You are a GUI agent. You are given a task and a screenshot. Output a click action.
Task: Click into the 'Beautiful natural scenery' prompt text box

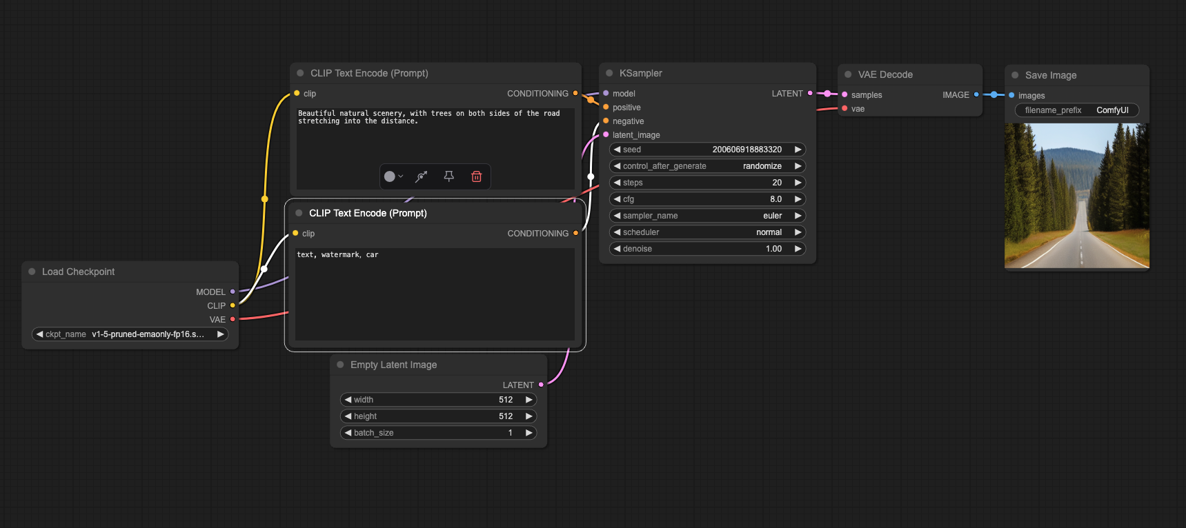click(x=435, y=148)
